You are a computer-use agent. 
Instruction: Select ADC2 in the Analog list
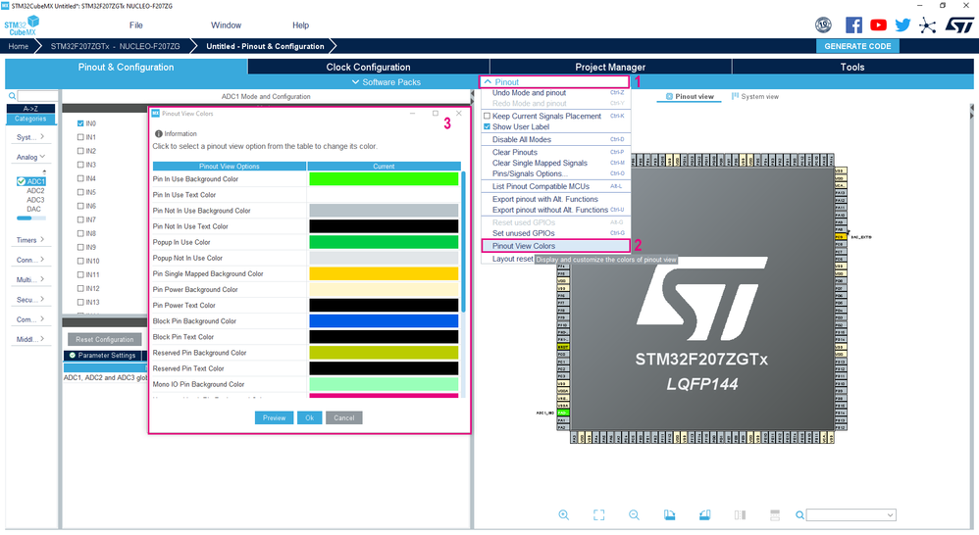click(35, 191)
